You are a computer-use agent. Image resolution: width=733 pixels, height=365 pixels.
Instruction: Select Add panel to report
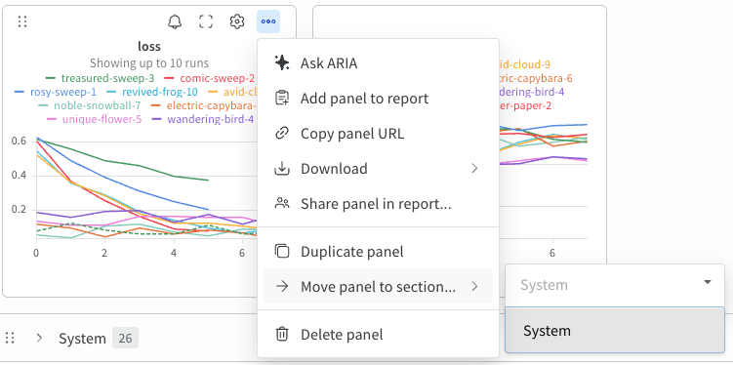click(x=378, y=99)
